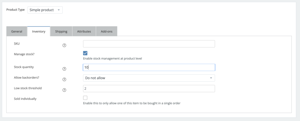Click the Stock quantity help icon

pos(64,69)
